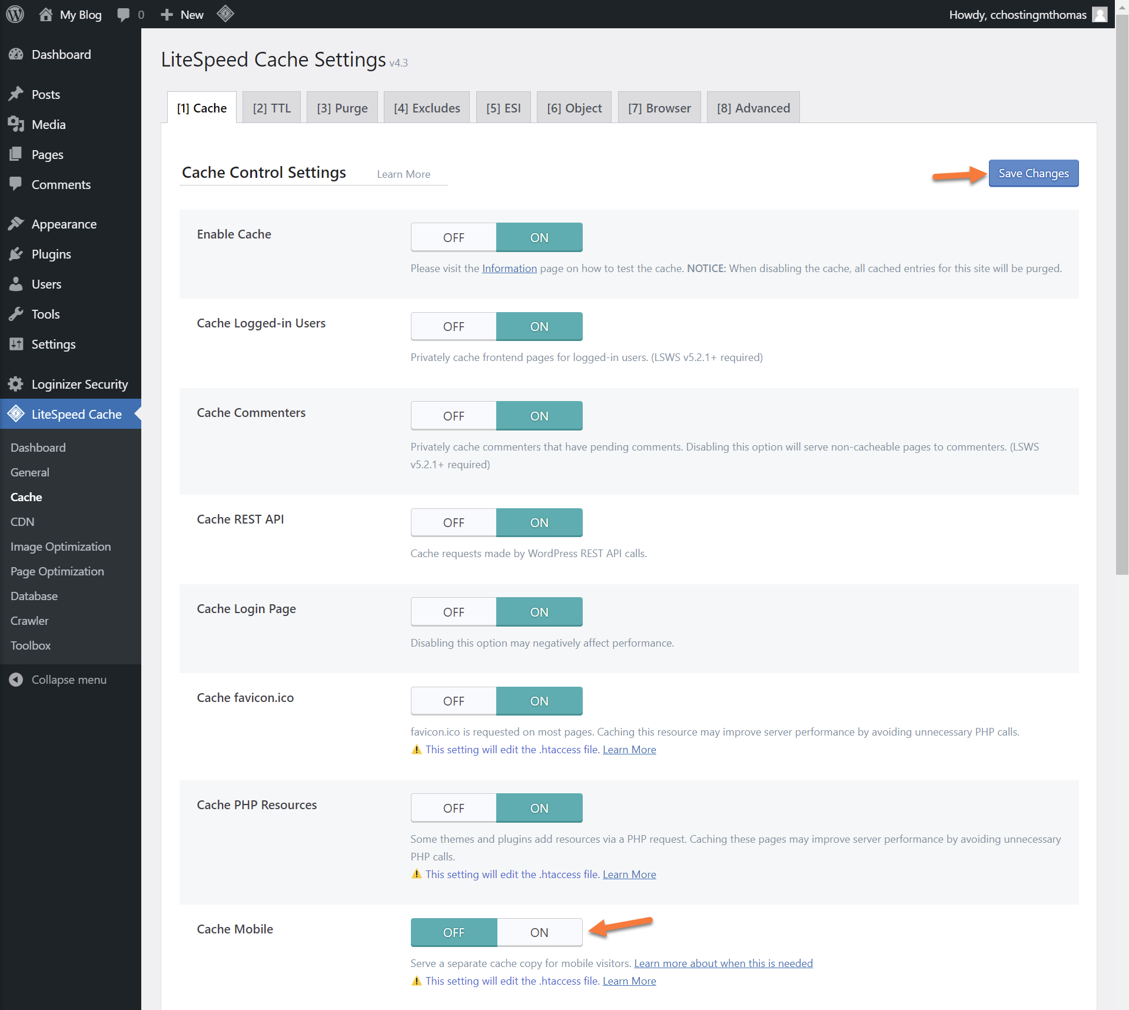Screen dimensions: 1129x1010
Task: Open Plugins from the sidebar
Action: click(x=51, y=254)
